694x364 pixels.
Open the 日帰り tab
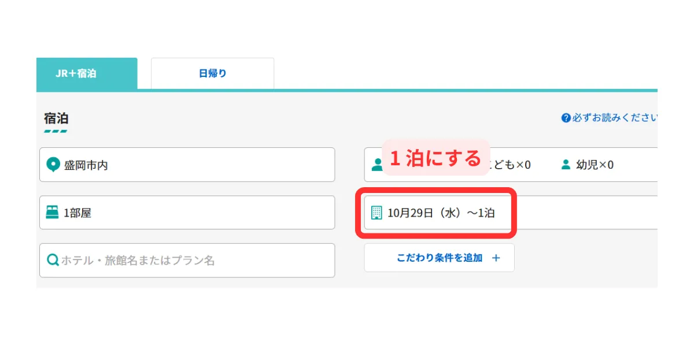tap(212, 73)
